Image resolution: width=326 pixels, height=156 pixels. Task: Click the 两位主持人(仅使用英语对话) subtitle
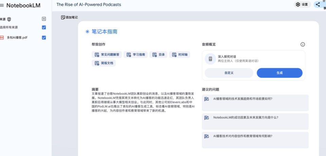click(x=238, y=61)
